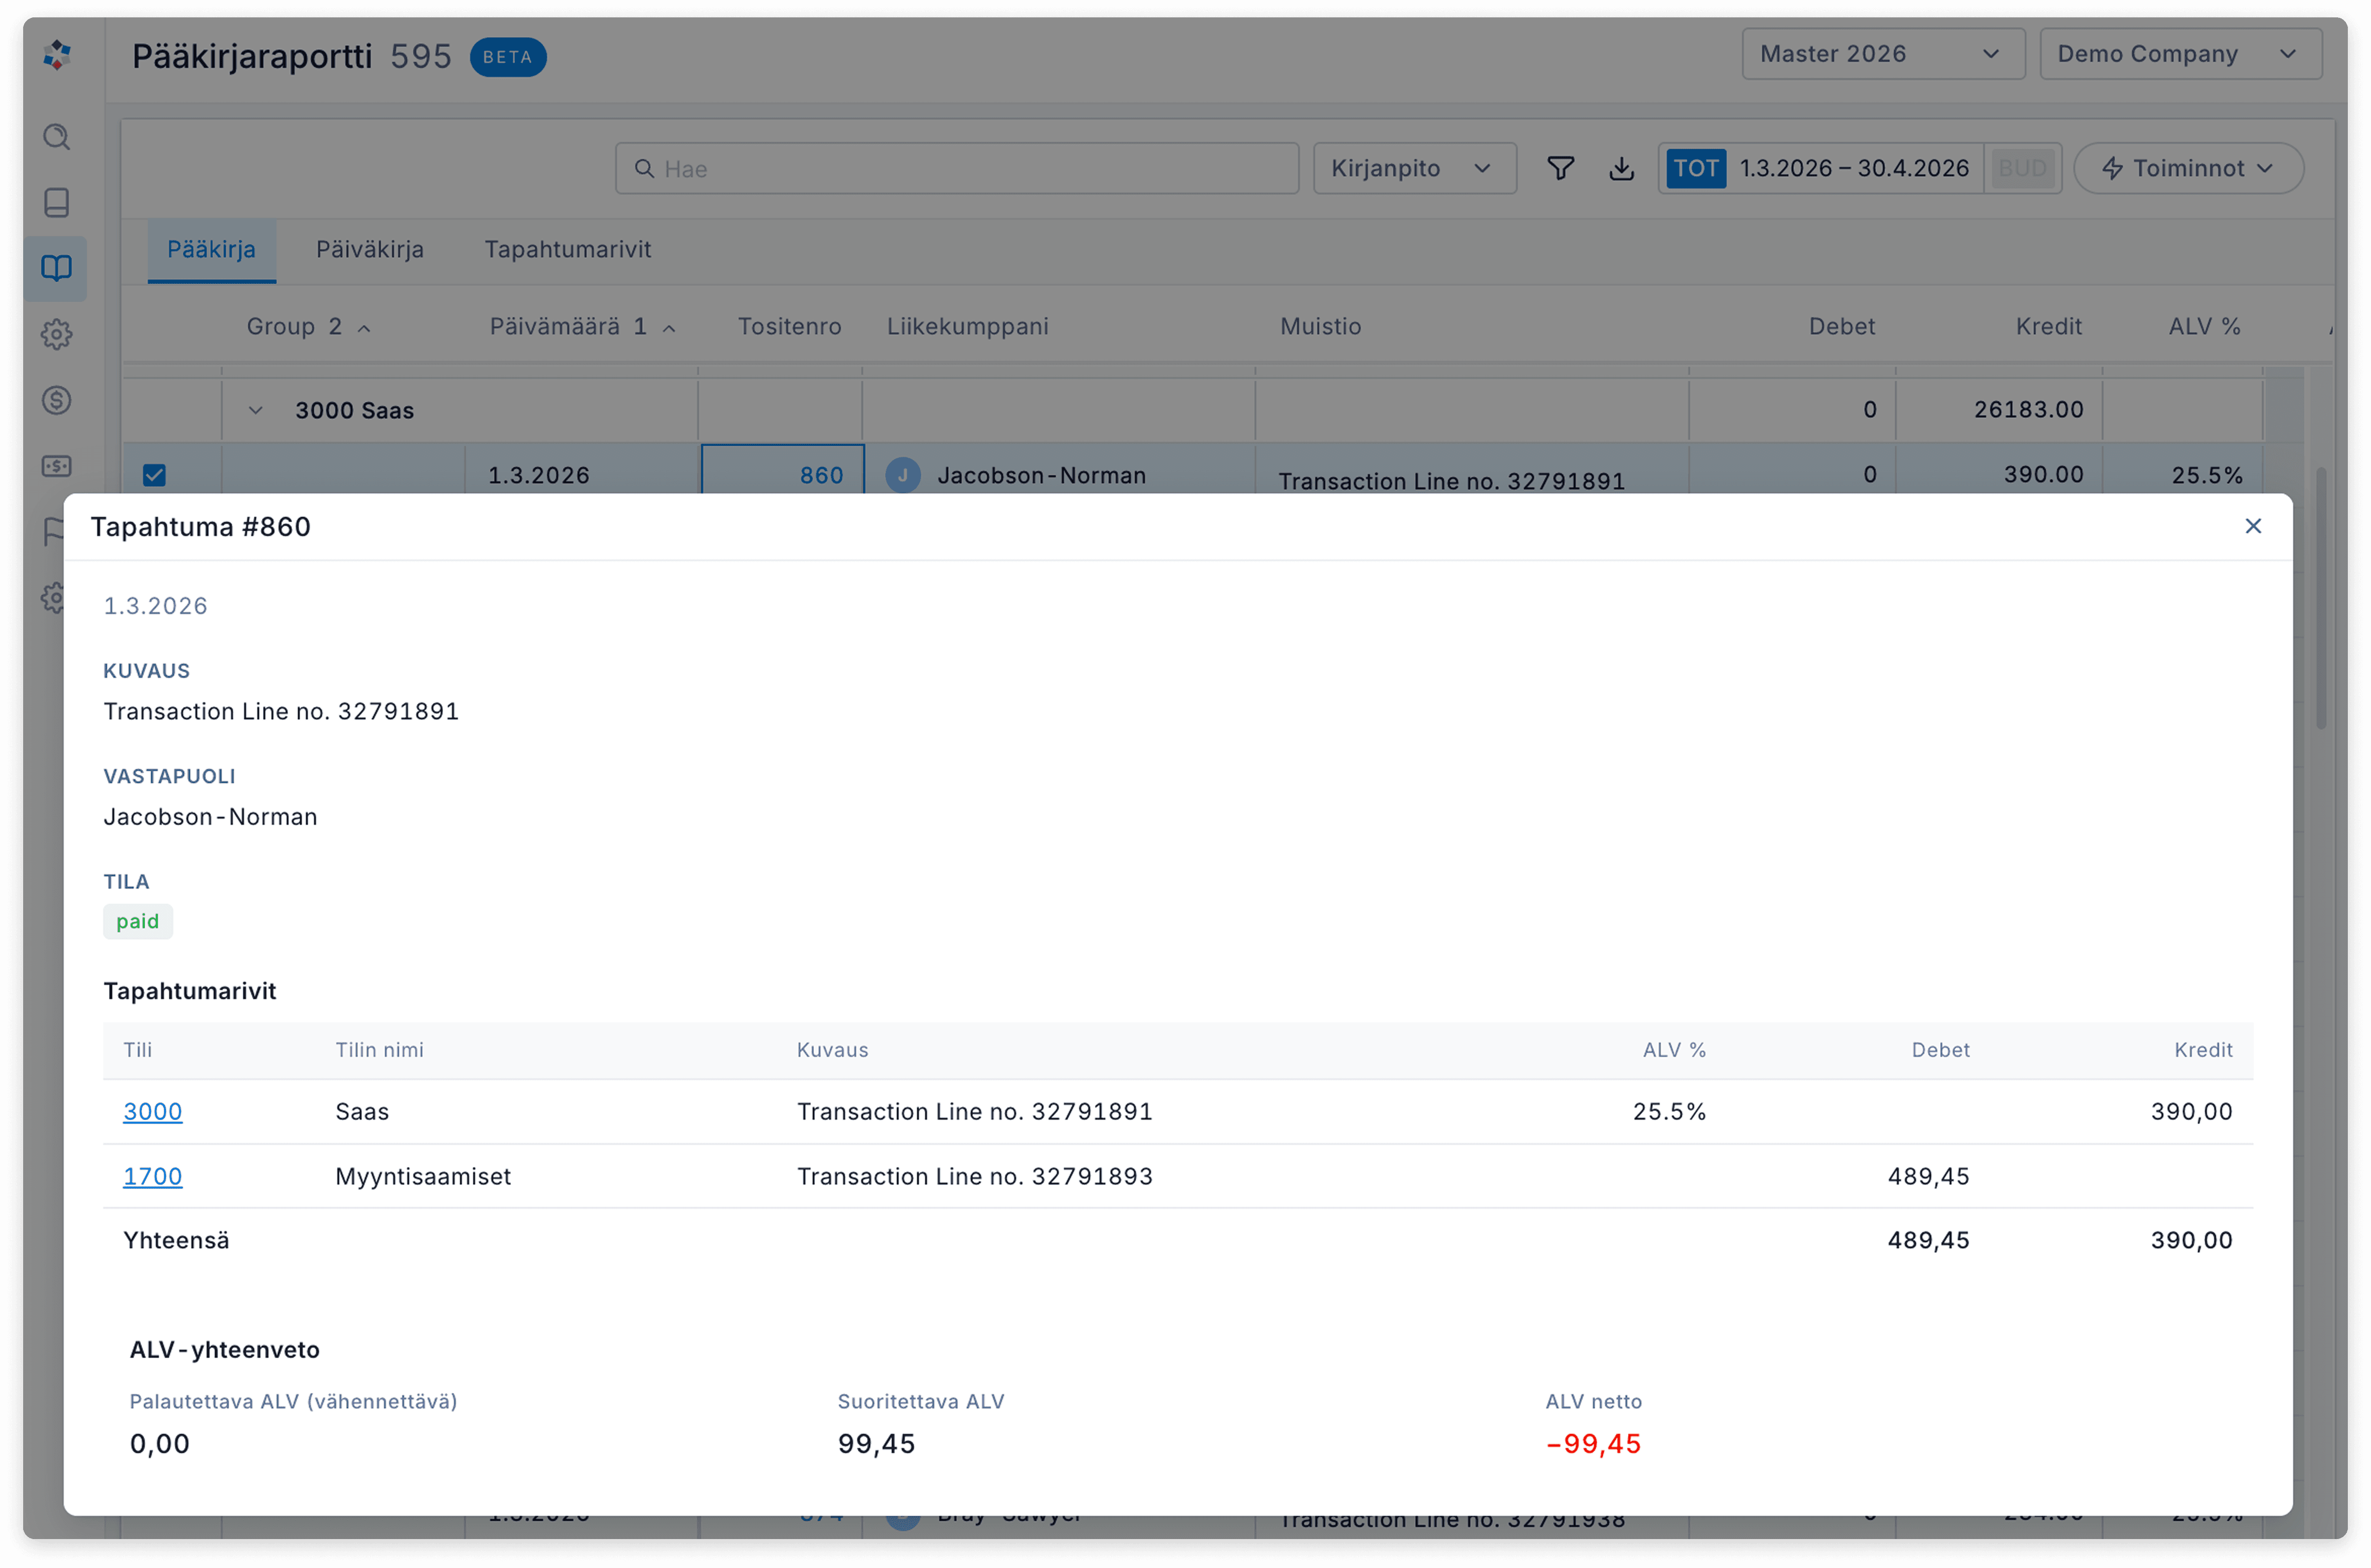Viewport: 2371px width, 1568px height.
Task: Switch to the Päiväkirja tab
Action: pyautogui.click(x=370, y=250)
